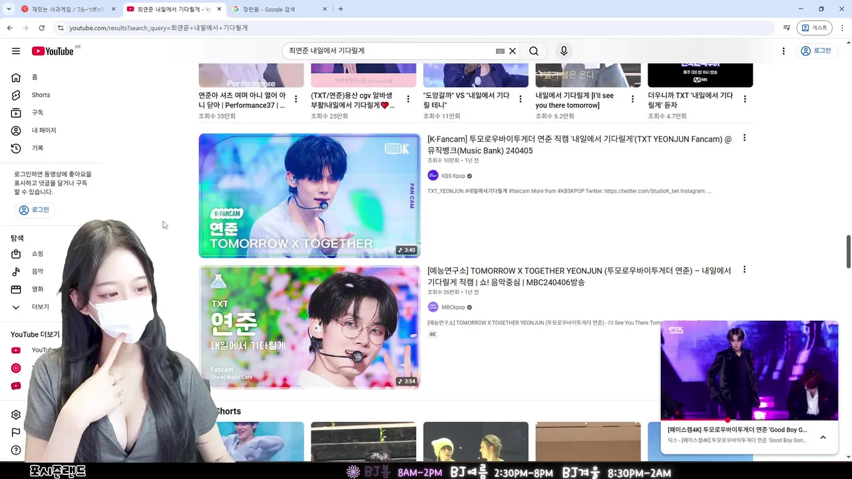Screen dimensions: 852x479
Task: Click the magnifier search button
Action: click(534, 51)
